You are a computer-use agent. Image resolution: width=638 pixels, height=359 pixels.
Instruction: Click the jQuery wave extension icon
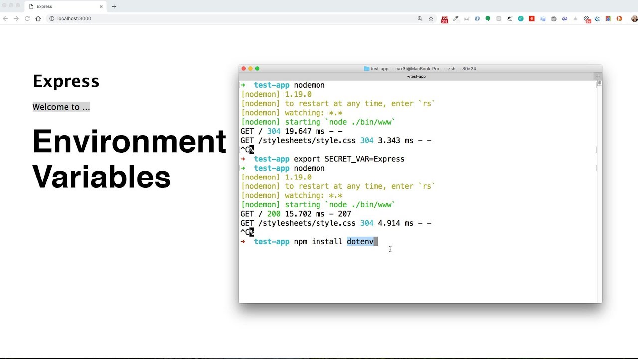(597, 18)
